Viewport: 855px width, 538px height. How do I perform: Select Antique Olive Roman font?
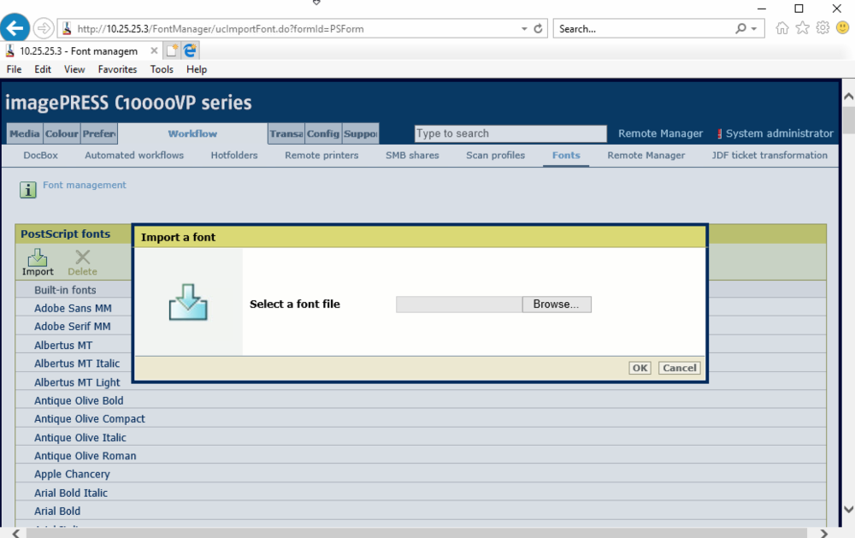[85, 456]
